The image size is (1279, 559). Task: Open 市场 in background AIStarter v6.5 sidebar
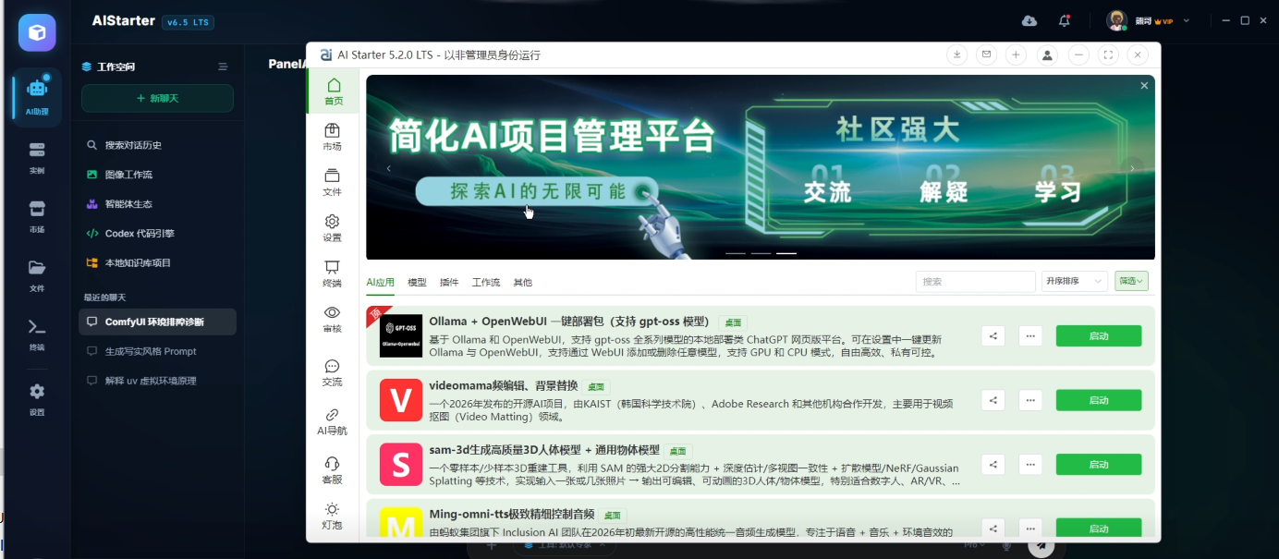coord(37,216)
